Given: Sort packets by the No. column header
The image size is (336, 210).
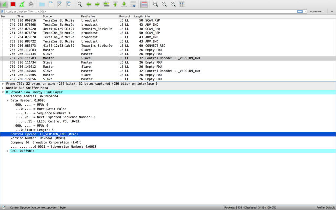Looking at the screenshot, I should tap(8, 16).
